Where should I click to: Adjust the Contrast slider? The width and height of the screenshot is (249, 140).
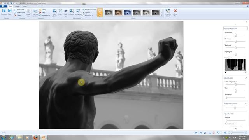[x=235, y=42]
